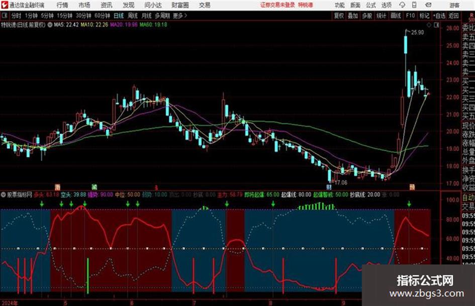Click the MA5: 22.42 value
This screenshot has width=475, height=306.
[x=66, y=25]
